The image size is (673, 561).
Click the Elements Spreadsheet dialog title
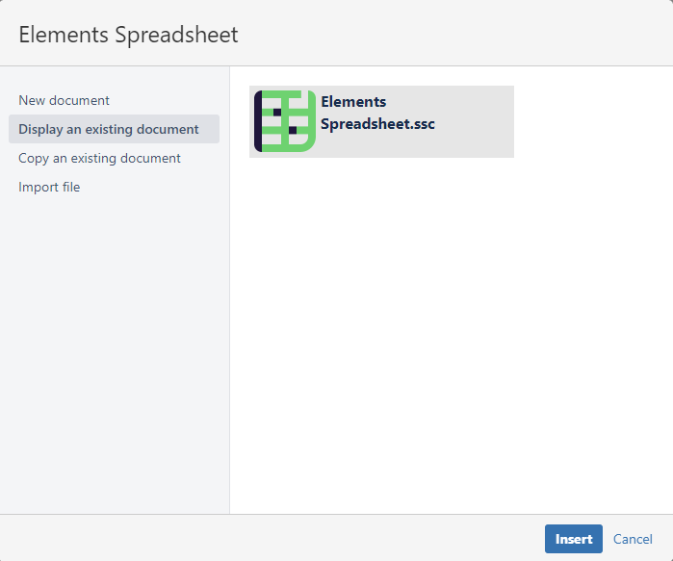(128, 35)
